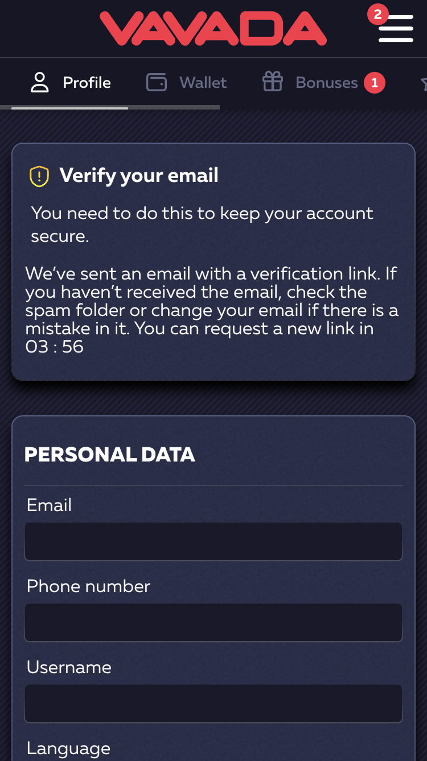
Task: Focus the Username input field
Action: coord(213,703)
